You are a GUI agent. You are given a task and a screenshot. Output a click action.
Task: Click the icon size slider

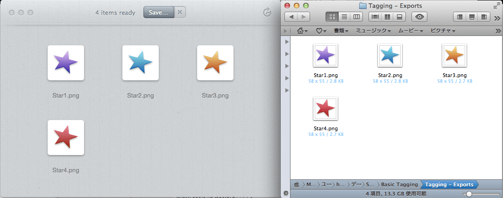coord(469,193)
